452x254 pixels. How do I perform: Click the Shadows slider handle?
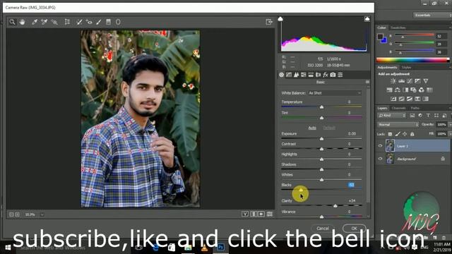(322, 169)
